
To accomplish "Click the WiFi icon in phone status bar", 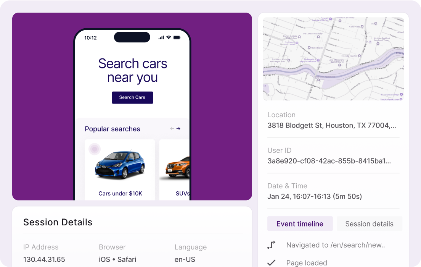I will [x=169, y=37].
